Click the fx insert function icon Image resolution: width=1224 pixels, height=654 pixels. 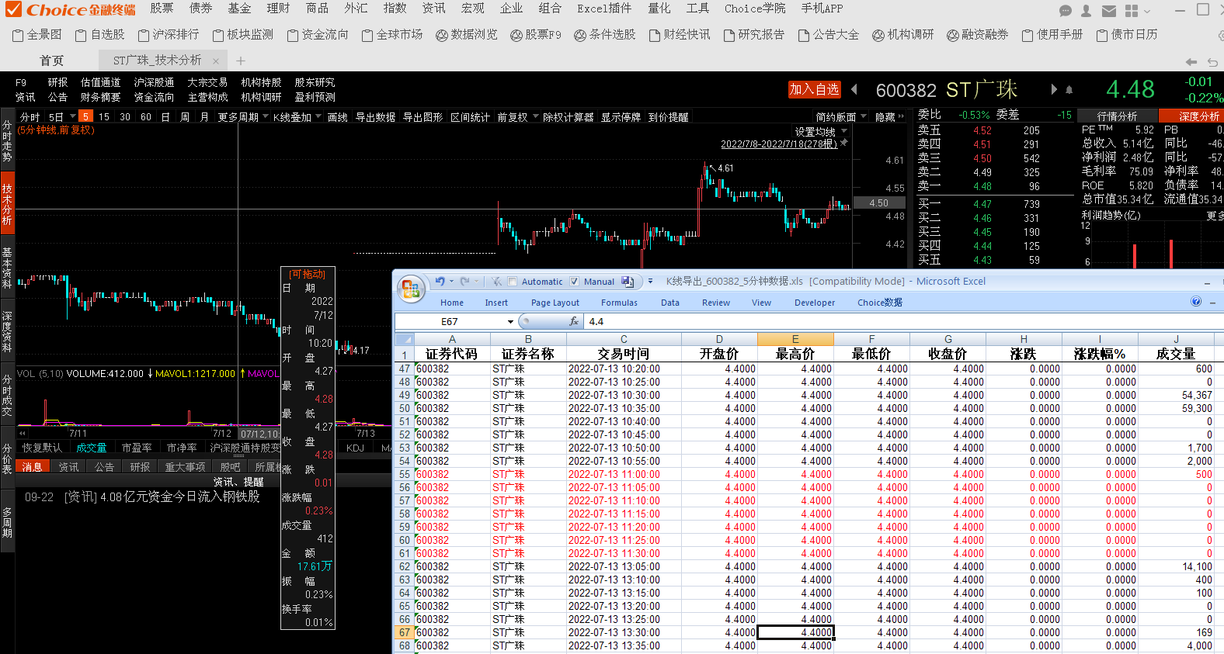[574, 321]
